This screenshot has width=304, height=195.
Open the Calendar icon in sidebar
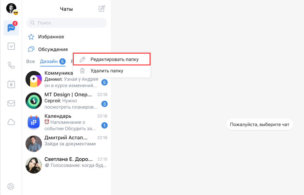click(x=11, y=84)
